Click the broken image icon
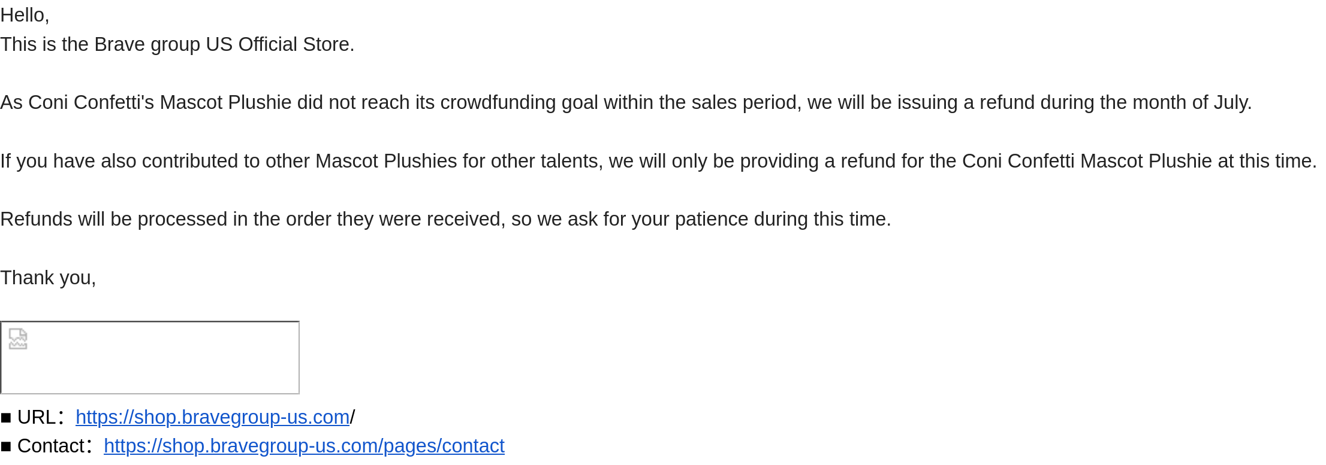Image resolution: width=1326 pixels, height=465 pixels. pos(18,339)
